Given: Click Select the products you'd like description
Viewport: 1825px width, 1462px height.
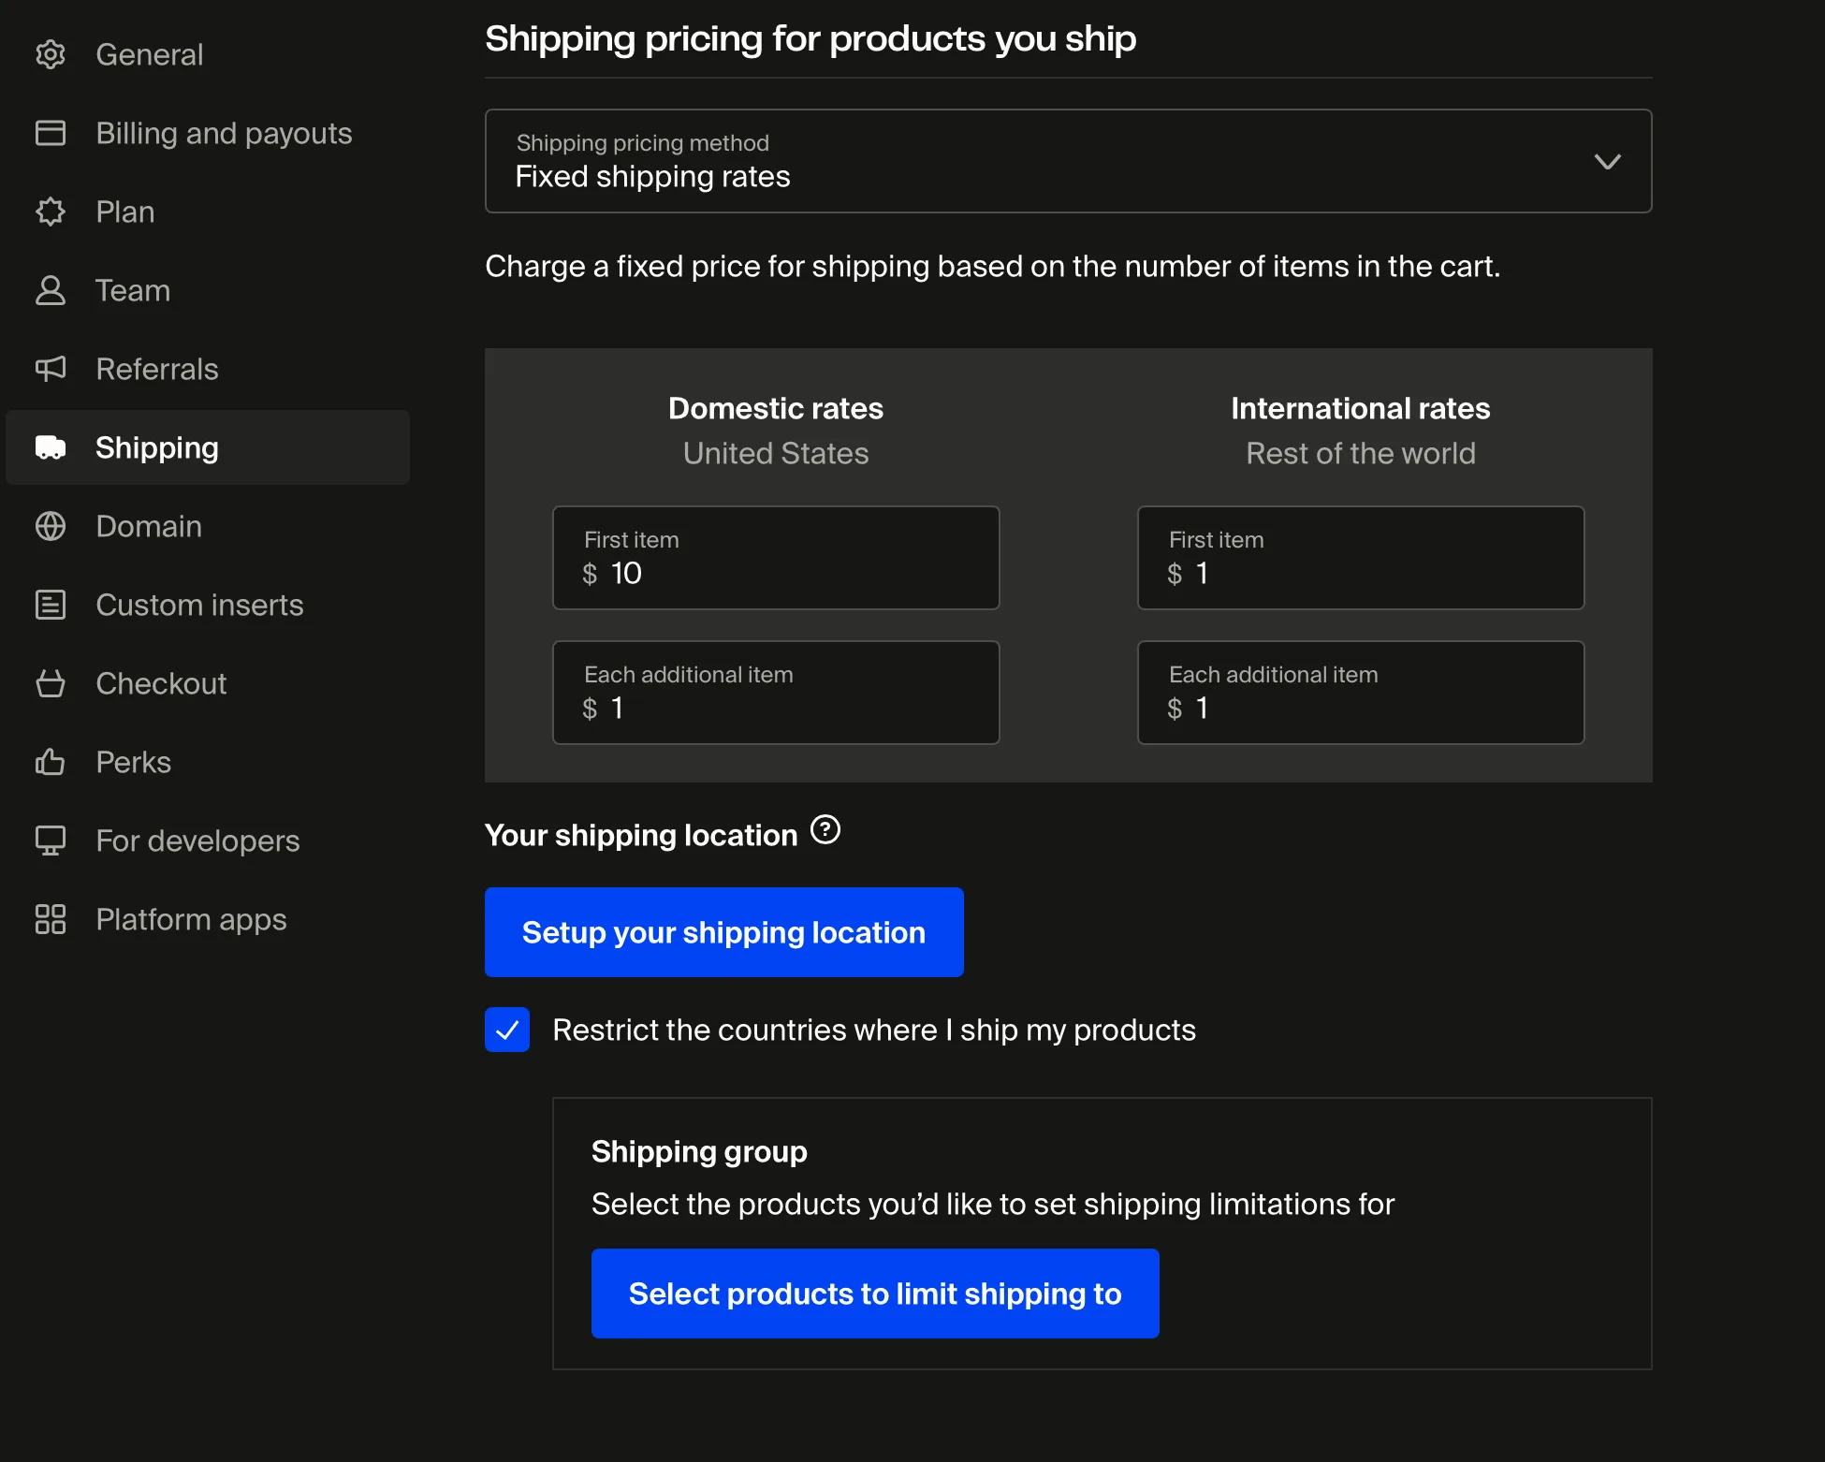Looking at the screenshot, I should coord(993,1204).
